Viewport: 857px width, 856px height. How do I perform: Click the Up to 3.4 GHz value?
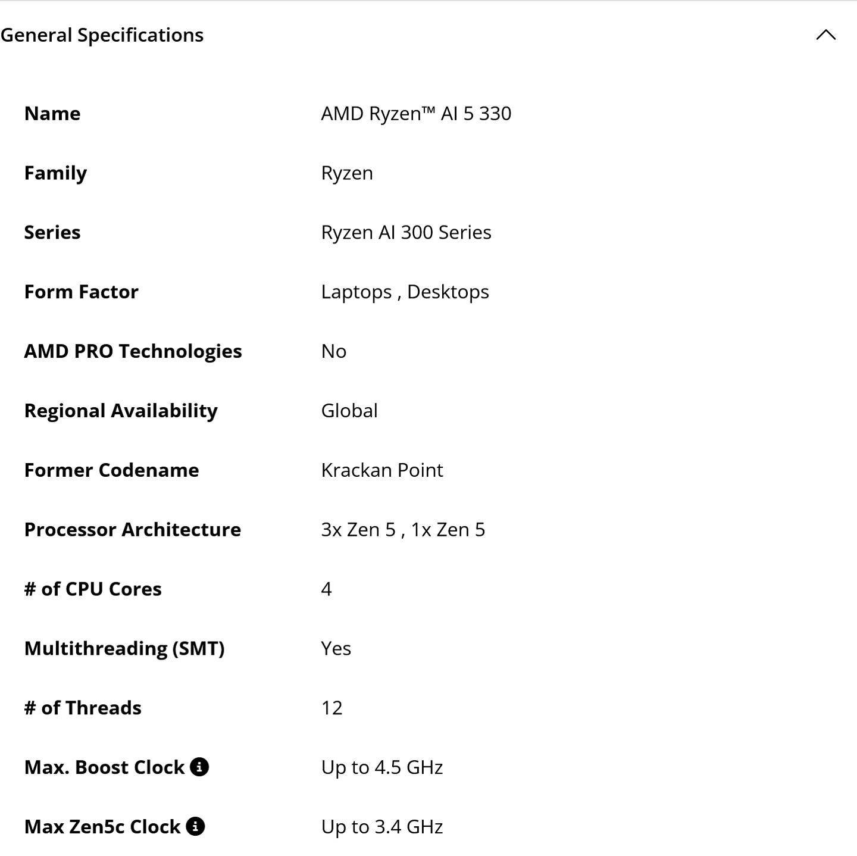click(382, 827)
